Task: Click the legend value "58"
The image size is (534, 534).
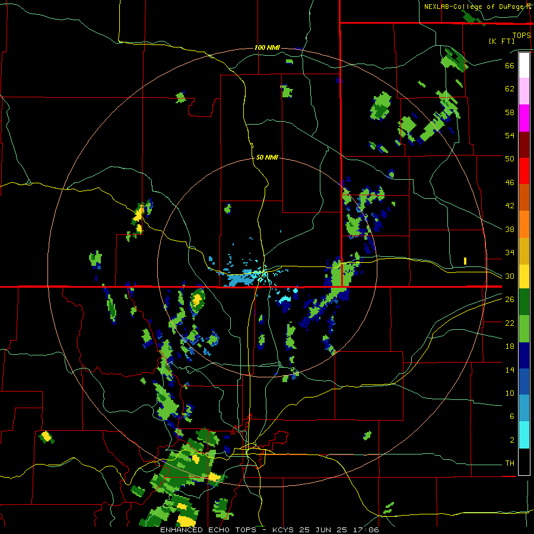Action: tap(510, 112)
